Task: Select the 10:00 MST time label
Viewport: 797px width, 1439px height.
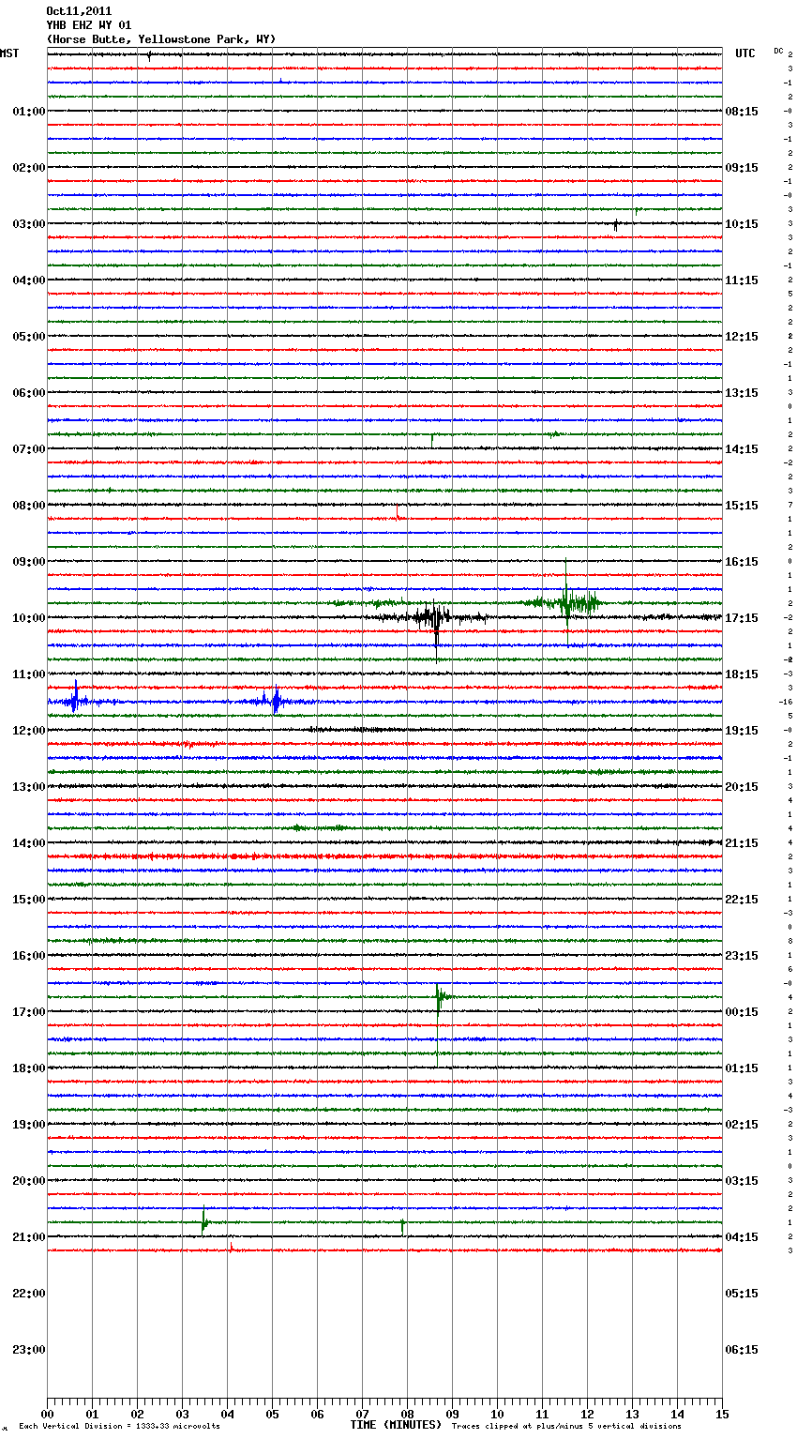Action: [x=28, y=618]
